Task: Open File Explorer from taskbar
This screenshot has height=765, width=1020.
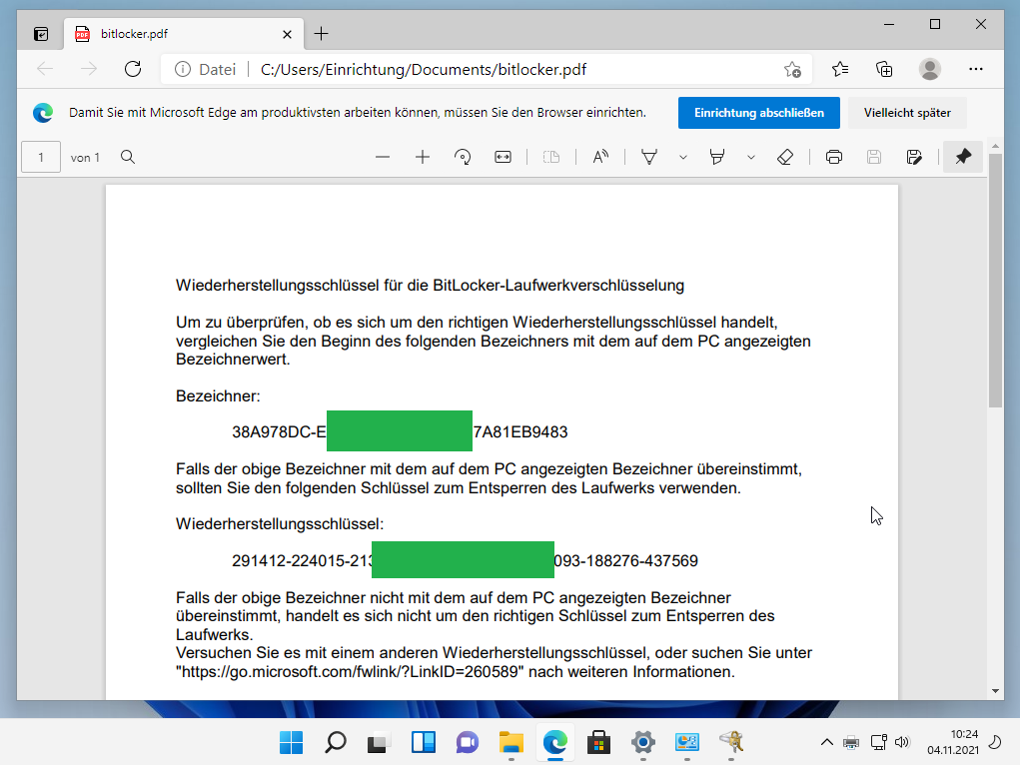Action: 511,742
